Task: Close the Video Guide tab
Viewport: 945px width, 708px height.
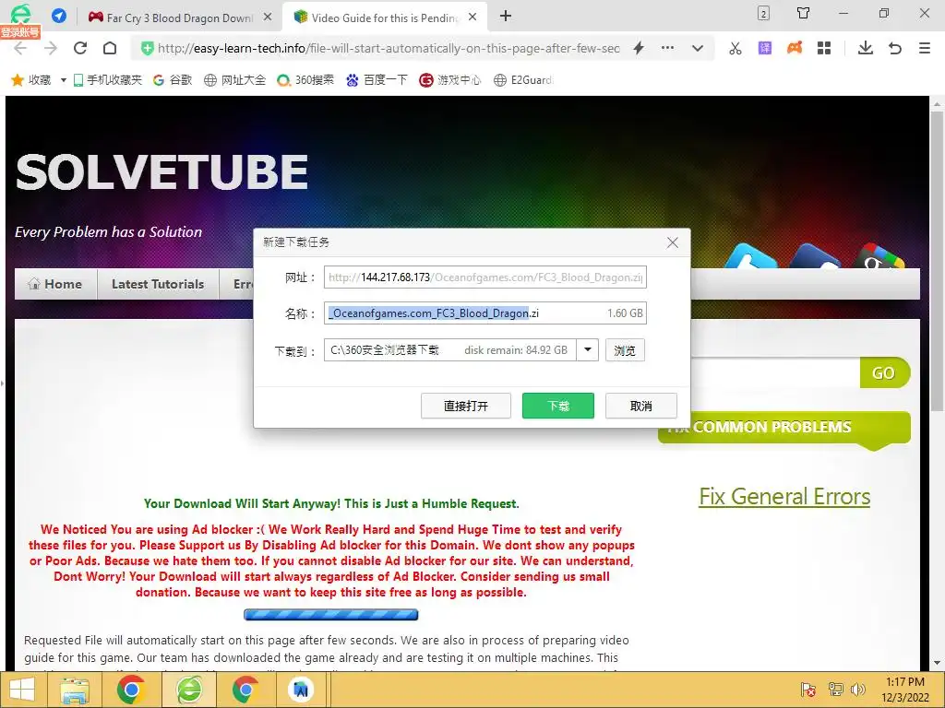Action: [473, 17]
